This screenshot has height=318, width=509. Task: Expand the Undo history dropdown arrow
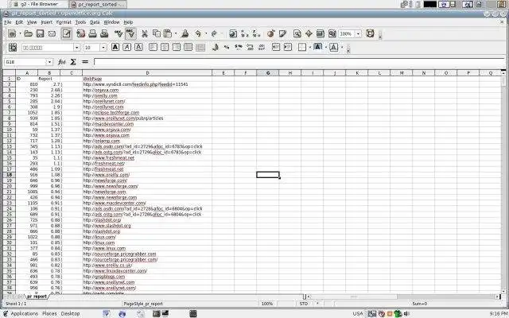coord(205,33)
